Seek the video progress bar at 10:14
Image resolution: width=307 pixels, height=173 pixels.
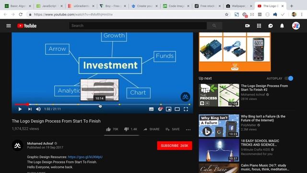100,105
